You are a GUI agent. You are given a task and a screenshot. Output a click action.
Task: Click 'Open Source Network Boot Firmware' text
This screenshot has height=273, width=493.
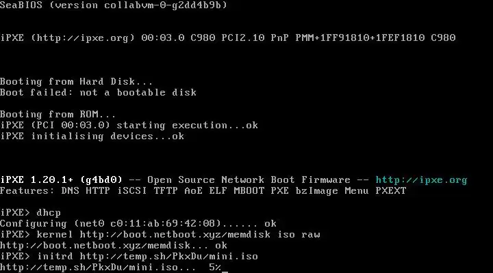coord(249,180)
